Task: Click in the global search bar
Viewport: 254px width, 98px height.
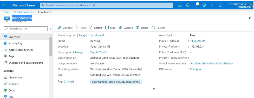Action: point(106,5)
